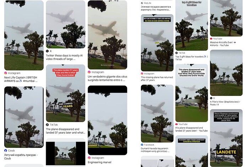Viewport: 245px width, 167px height.
Task: Open thumbnail with red 'plane landed 37 years' banner
Action: pyautogui.click(x=65, y=93)
